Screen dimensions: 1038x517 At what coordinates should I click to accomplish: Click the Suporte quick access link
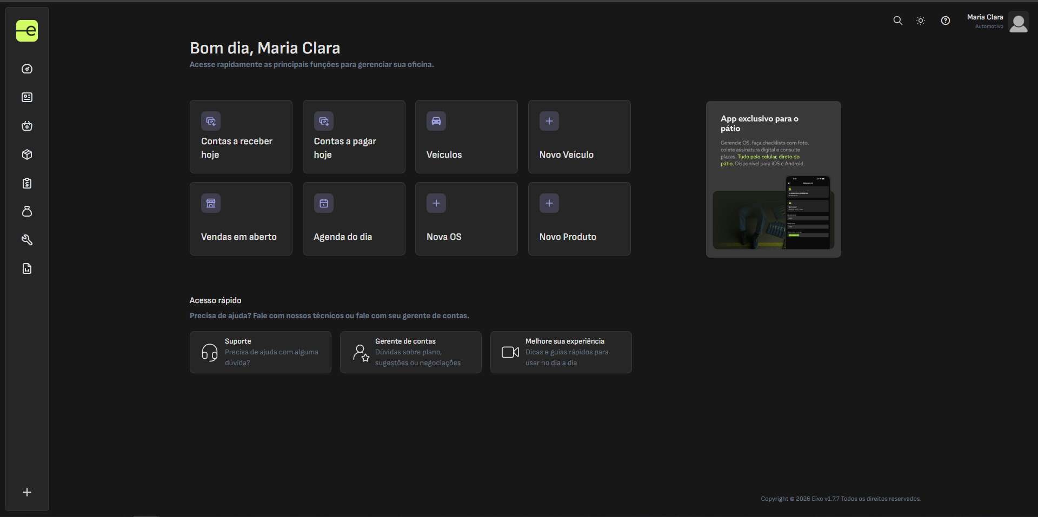click(x=260, y=352)
